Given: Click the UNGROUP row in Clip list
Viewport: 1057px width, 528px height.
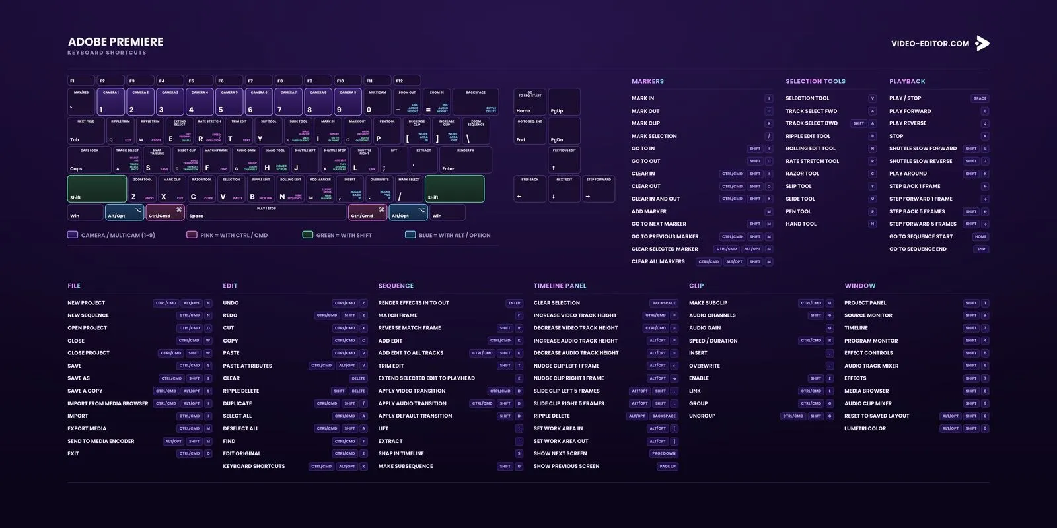Looking at the screenshot, I should pos(761,416).
